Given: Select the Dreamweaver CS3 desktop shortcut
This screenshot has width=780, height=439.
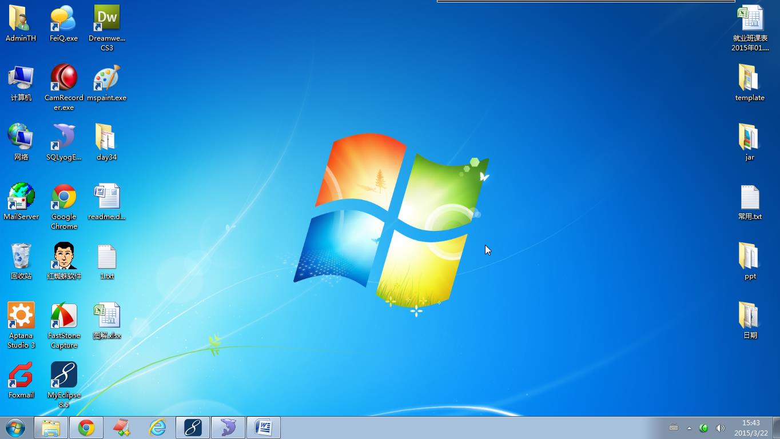Looking at the screenshot, I should coord(107,20).
